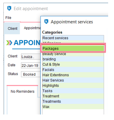Open the Status dropdown showing Booked
This screenshot has height=120, width=114.
point(31,74)
